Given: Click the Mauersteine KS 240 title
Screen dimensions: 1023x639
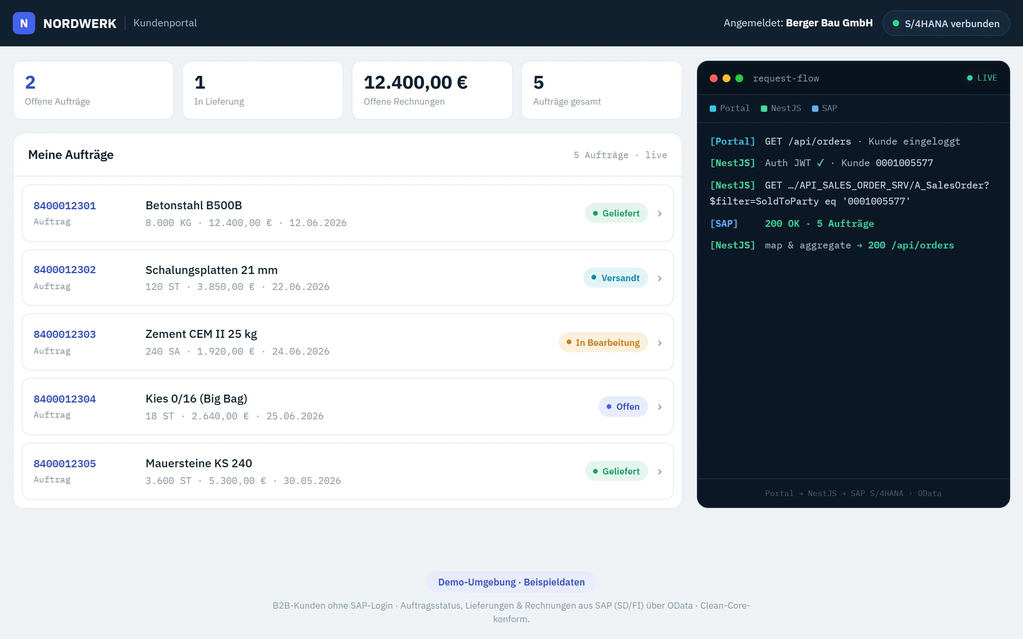Looking at the screenshot, I should click(199, 463).
